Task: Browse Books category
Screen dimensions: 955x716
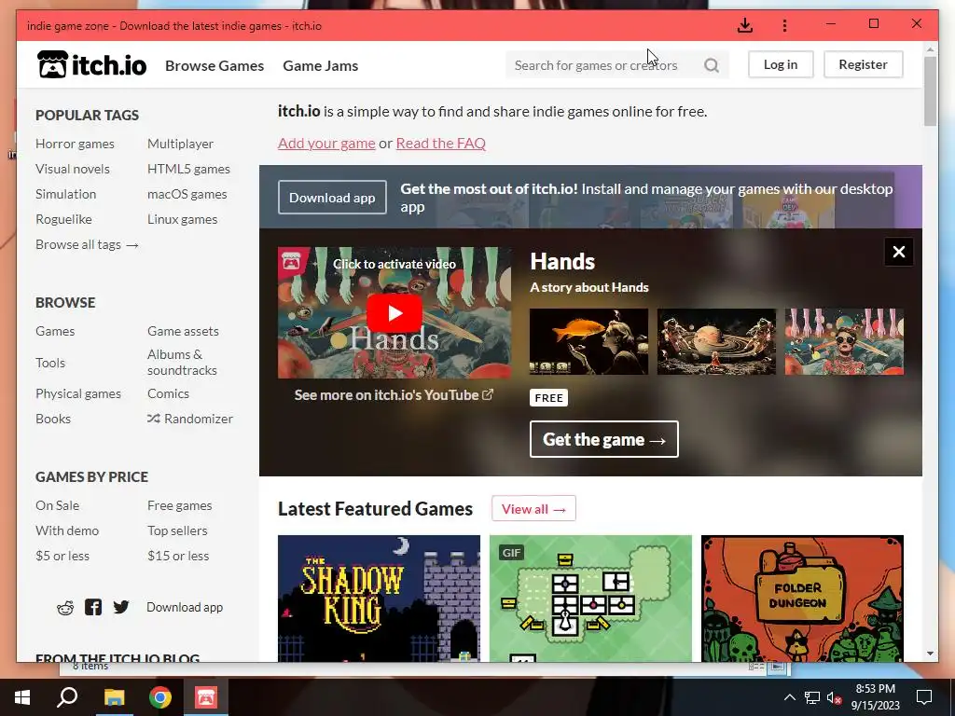Action: point(53,419)
